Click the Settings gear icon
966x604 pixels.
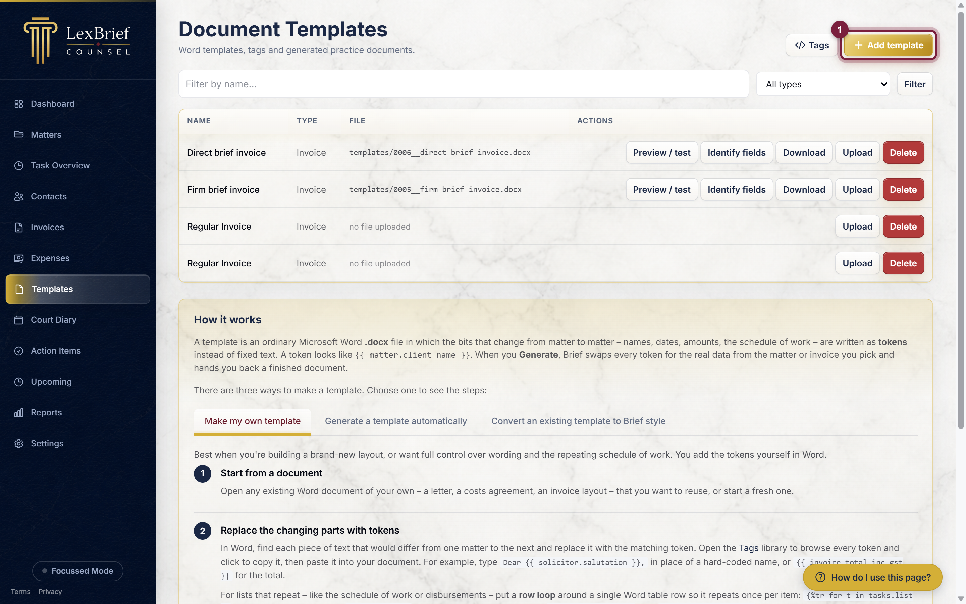pos(19,443)
